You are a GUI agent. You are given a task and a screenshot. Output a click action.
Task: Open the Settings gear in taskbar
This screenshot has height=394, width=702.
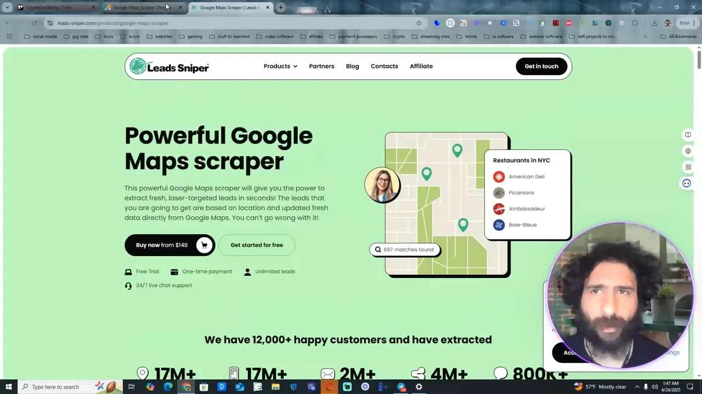tap(419, 387)
